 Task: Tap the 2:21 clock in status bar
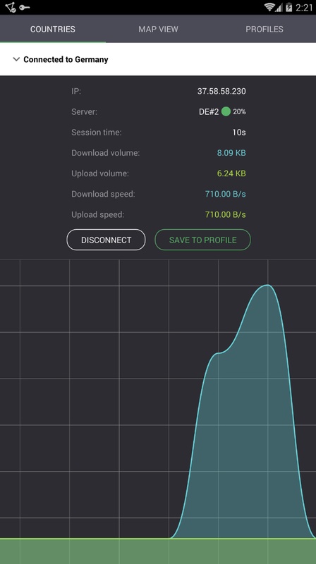click(304, 8)
